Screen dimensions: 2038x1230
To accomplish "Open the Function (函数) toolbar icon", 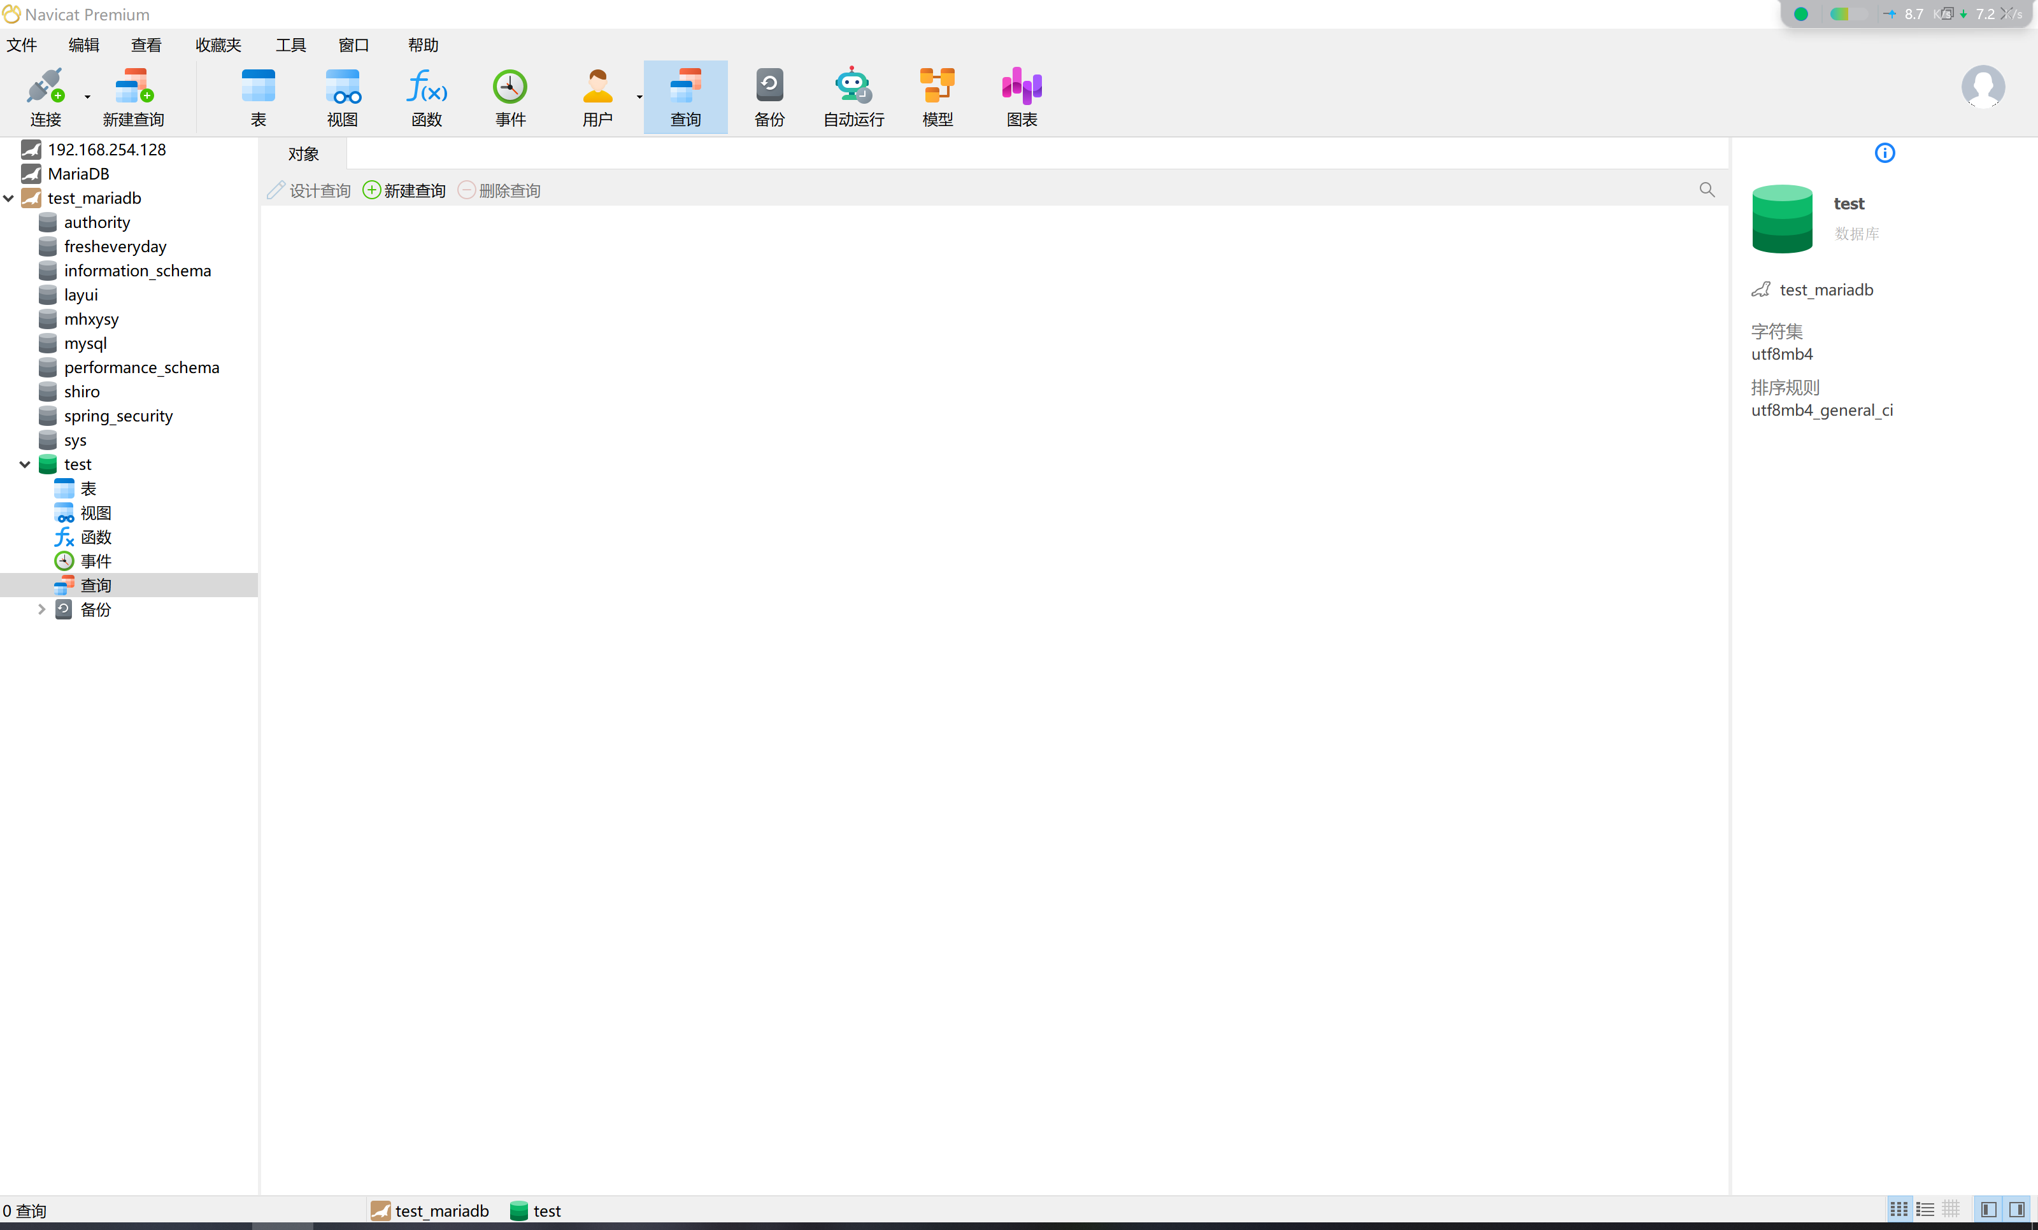I will (x=427, y=97).
